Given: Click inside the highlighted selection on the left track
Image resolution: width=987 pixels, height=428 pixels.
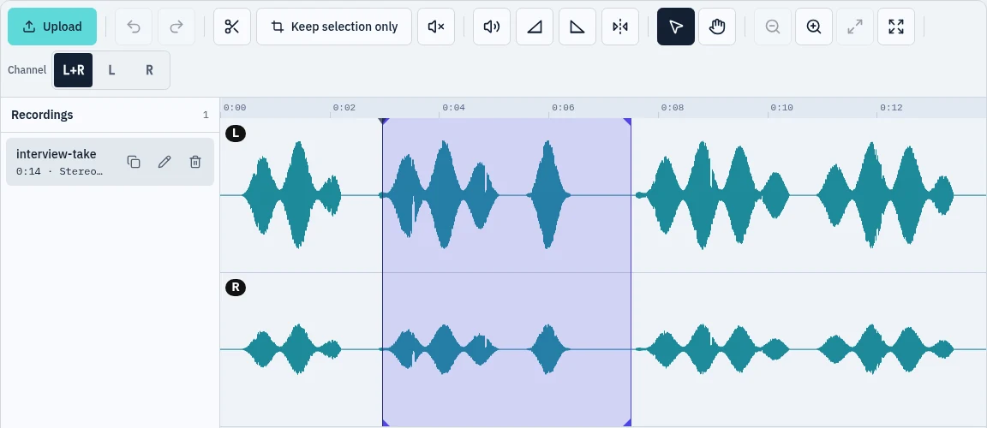Looking at the screenshot, I should [506, 195].
